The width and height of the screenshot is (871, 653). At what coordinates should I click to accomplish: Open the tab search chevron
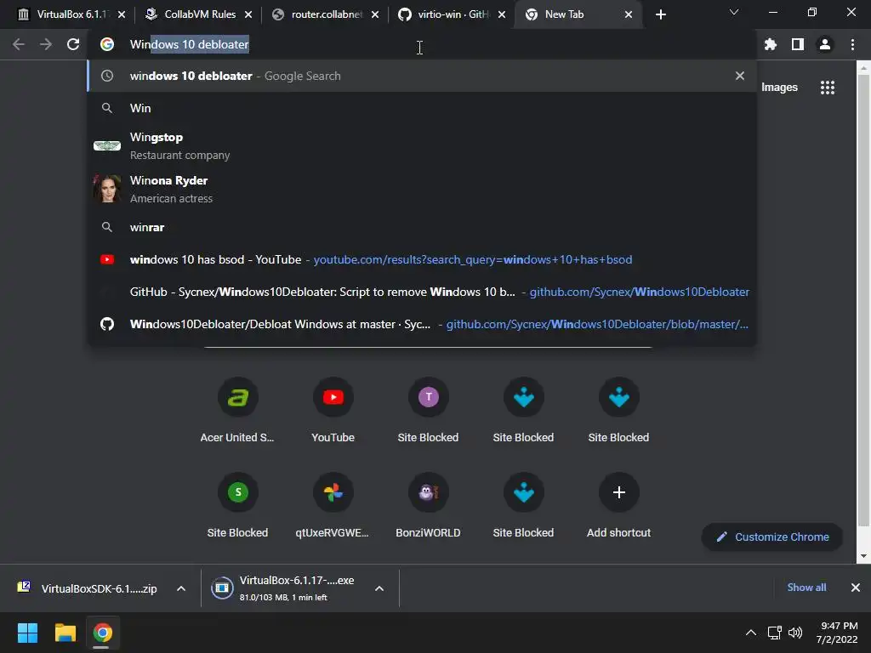(734, 12)
